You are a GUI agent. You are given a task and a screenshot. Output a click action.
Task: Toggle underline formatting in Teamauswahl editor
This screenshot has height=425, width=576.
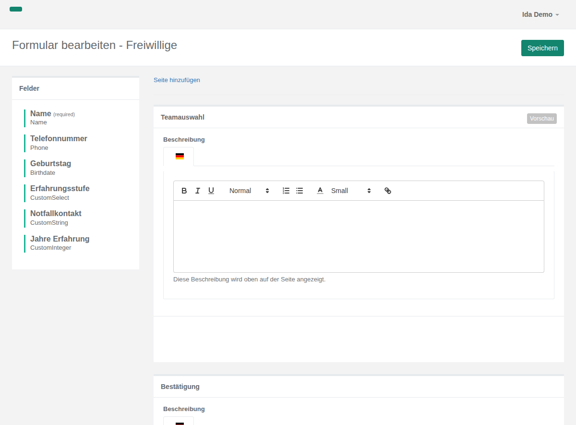[x=211, y=191]
